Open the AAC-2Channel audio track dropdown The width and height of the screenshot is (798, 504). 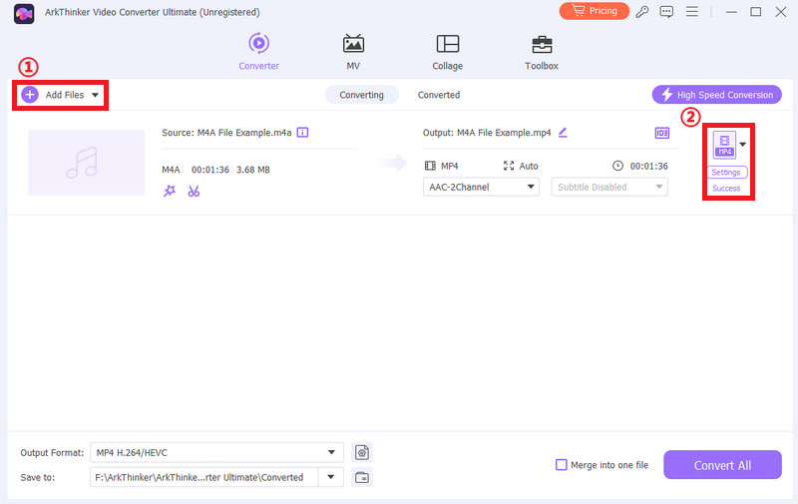click(x=481, y=187)
